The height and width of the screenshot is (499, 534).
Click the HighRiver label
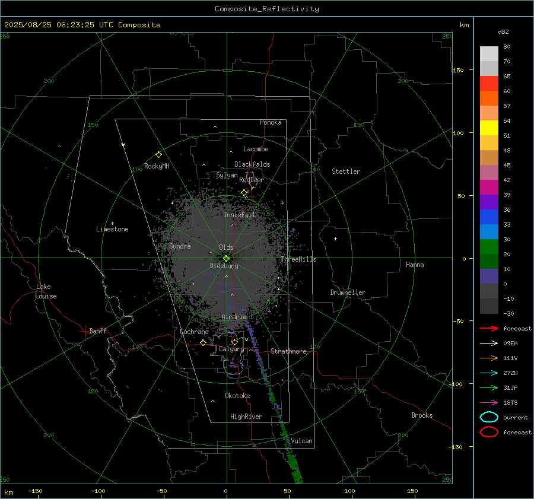tap(246, 417)
